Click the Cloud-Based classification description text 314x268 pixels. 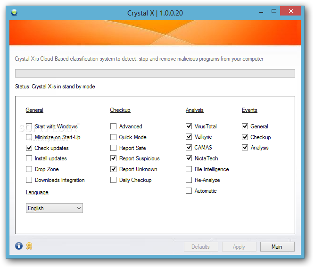139,59
